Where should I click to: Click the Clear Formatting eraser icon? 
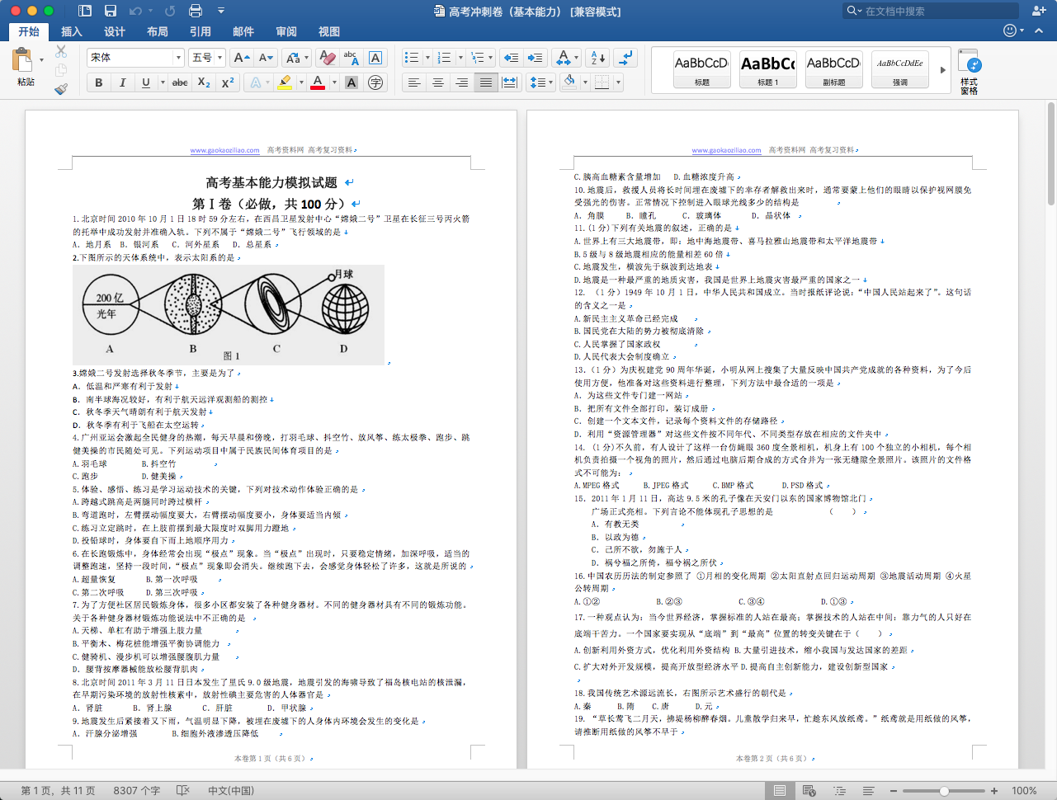click(327, 58)
